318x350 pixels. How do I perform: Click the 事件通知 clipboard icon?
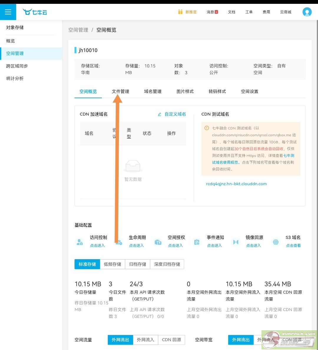[197, 242]
